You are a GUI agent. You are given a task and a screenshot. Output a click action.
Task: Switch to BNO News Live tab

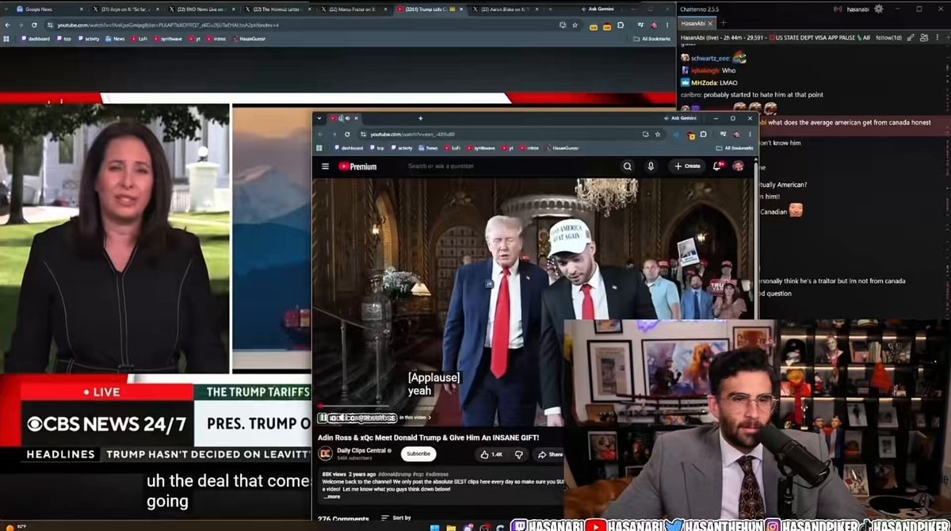click(201, 9)
